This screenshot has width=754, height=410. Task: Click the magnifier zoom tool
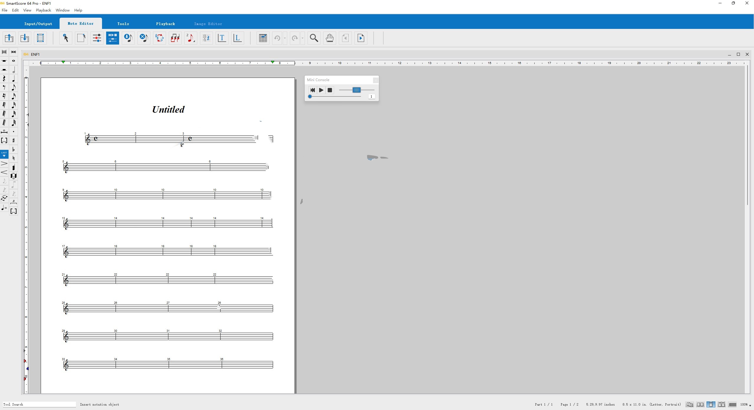click(314, 38)
